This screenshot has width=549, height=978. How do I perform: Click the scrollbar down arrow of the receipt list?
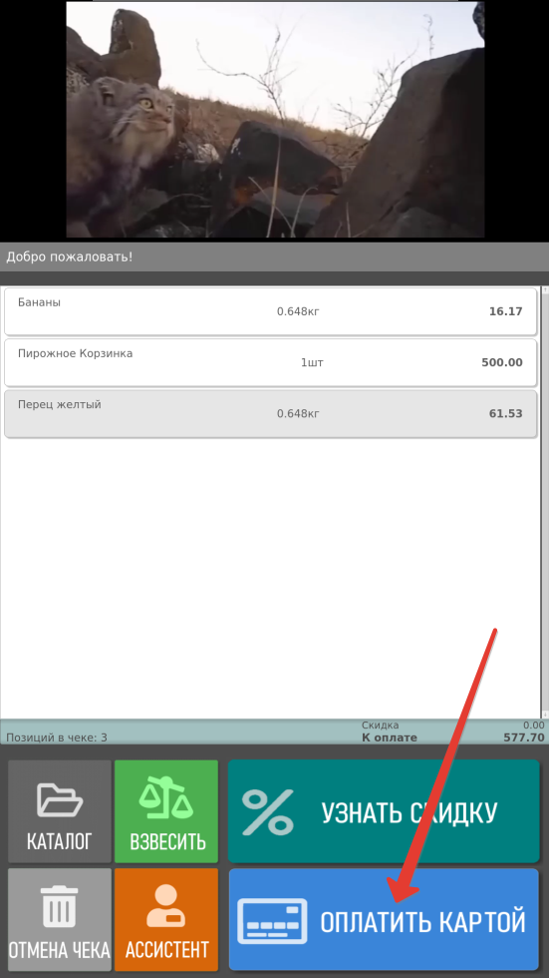click(545, 715)
